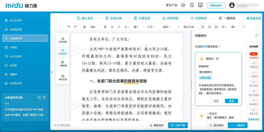Enter fullscreen editor mode
Image resolution: width=264 pixels, height=132 pixels.
coord(244,27)
